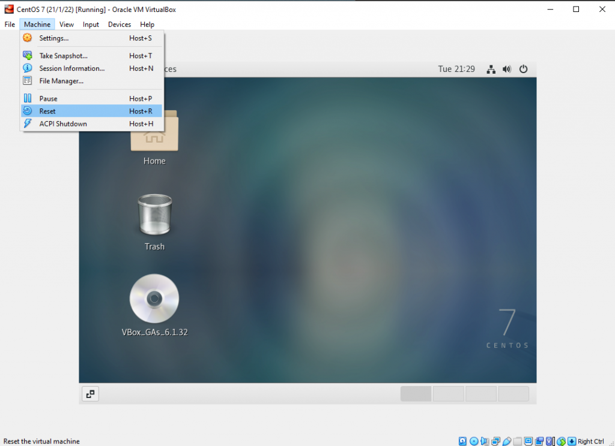
Task: Select the Trash icon on CentOS desktop
Action: tap(154, 215)
